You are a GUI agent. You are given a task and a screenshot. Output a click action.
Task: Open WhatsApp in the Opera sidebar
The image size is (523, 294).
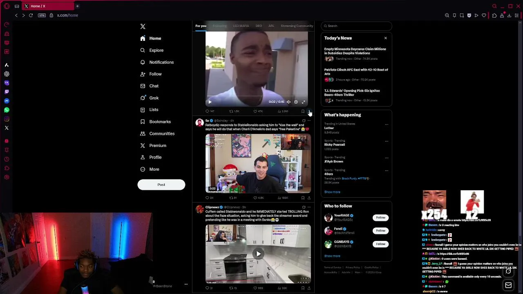tap(7, 110)
